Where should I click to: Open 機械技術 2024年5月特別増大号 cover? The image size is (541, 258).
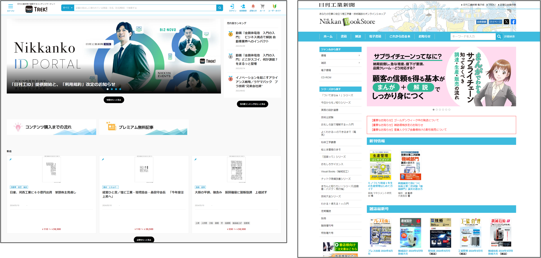(501, 233)
